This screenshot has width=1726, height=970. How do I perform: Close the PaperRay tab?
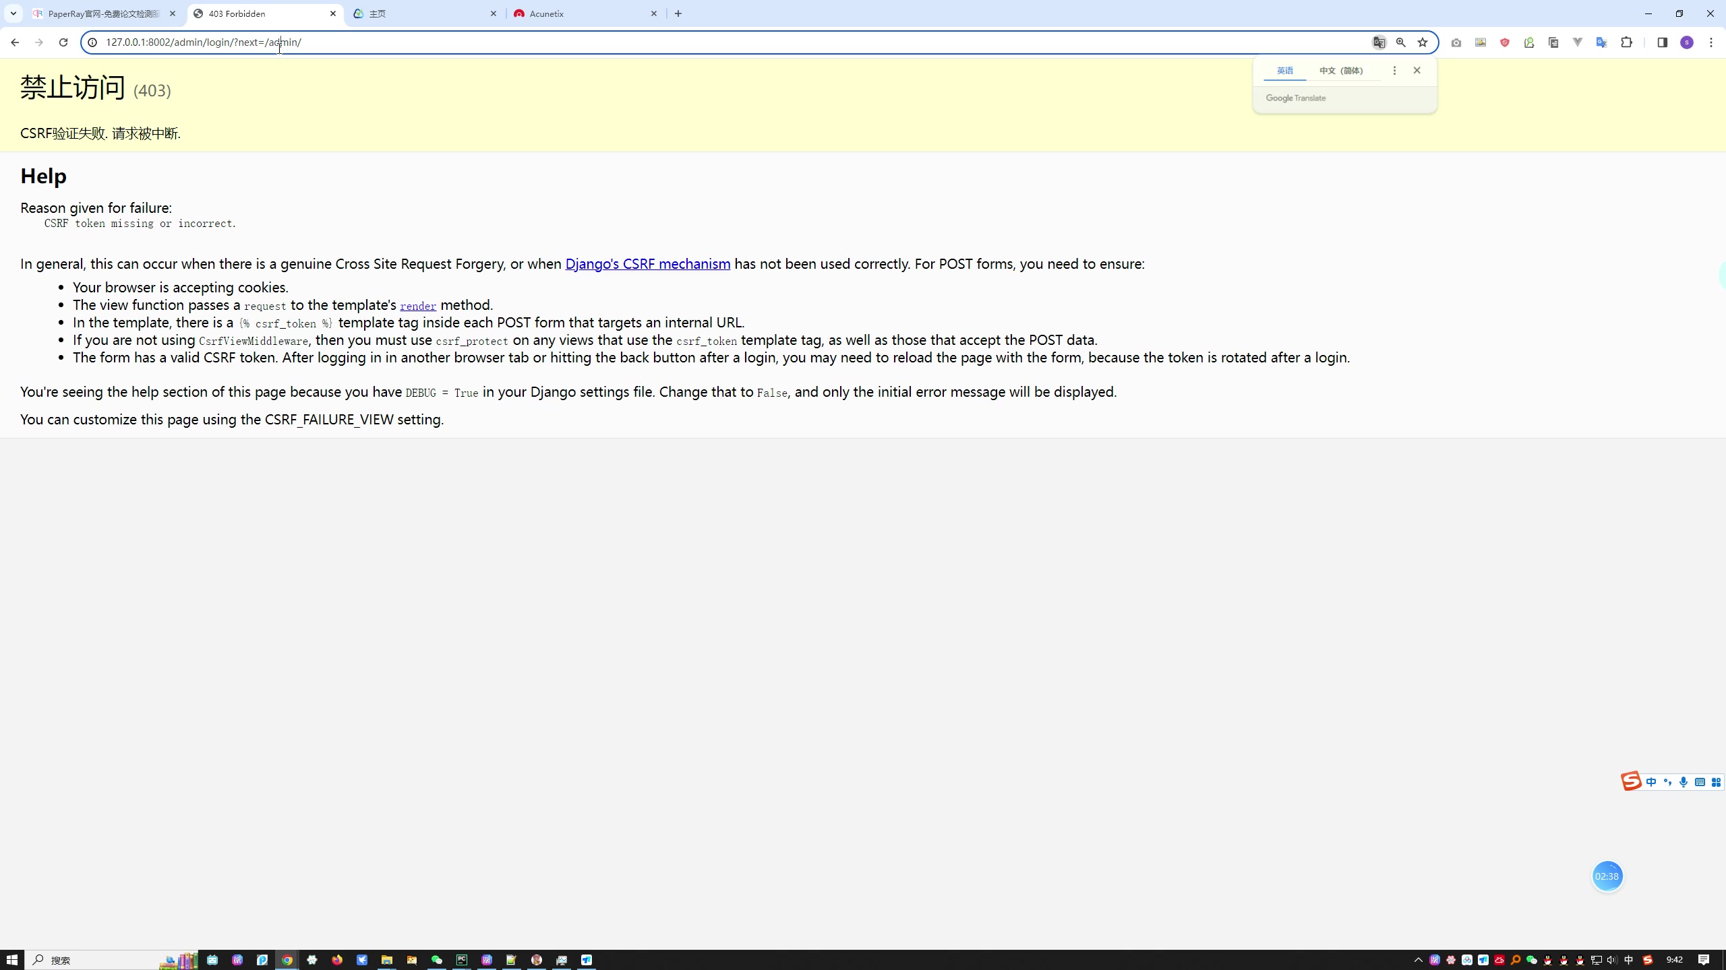tap(173, 13)
